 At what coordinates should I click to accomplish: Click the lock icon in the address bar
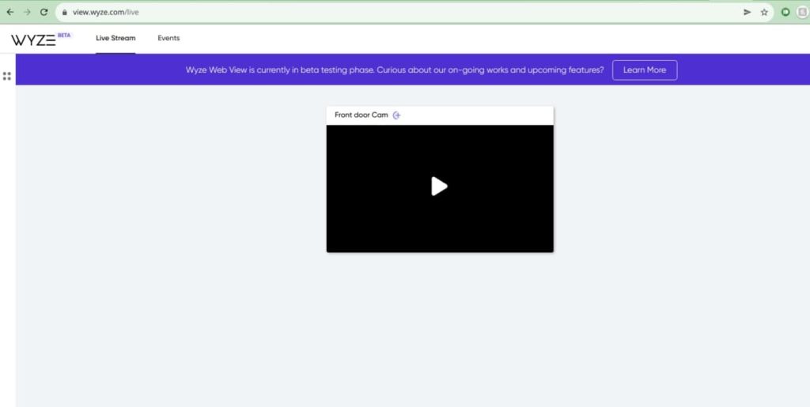[x=65, y=12]
